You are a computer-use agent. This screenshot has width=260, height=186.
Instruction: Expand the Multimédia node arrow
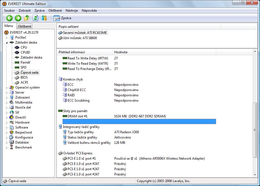click(x=7, y=103)
